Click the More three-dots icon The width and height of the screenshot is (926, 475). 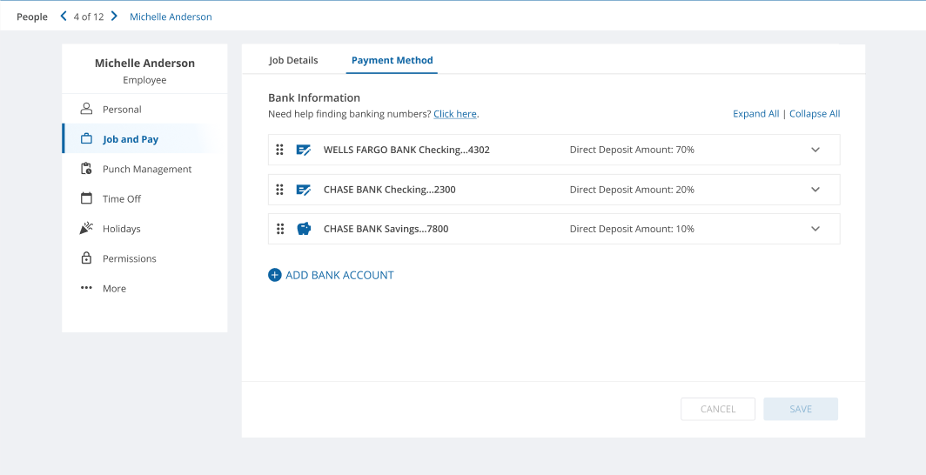click(86, 288)
